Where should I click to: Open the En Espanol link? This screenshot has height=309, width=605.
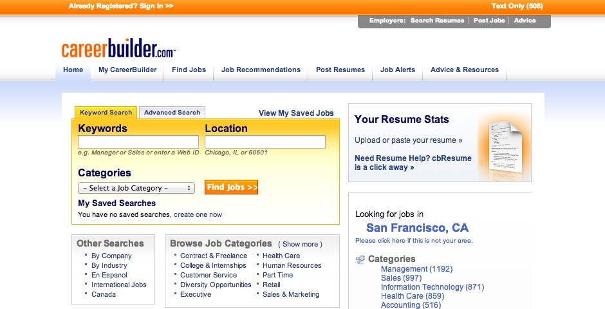(x=109, y=275)
